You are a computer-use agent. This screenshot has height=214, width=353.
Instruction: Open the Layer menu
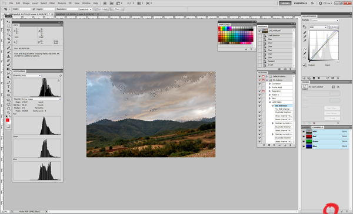tap(35, 3)
